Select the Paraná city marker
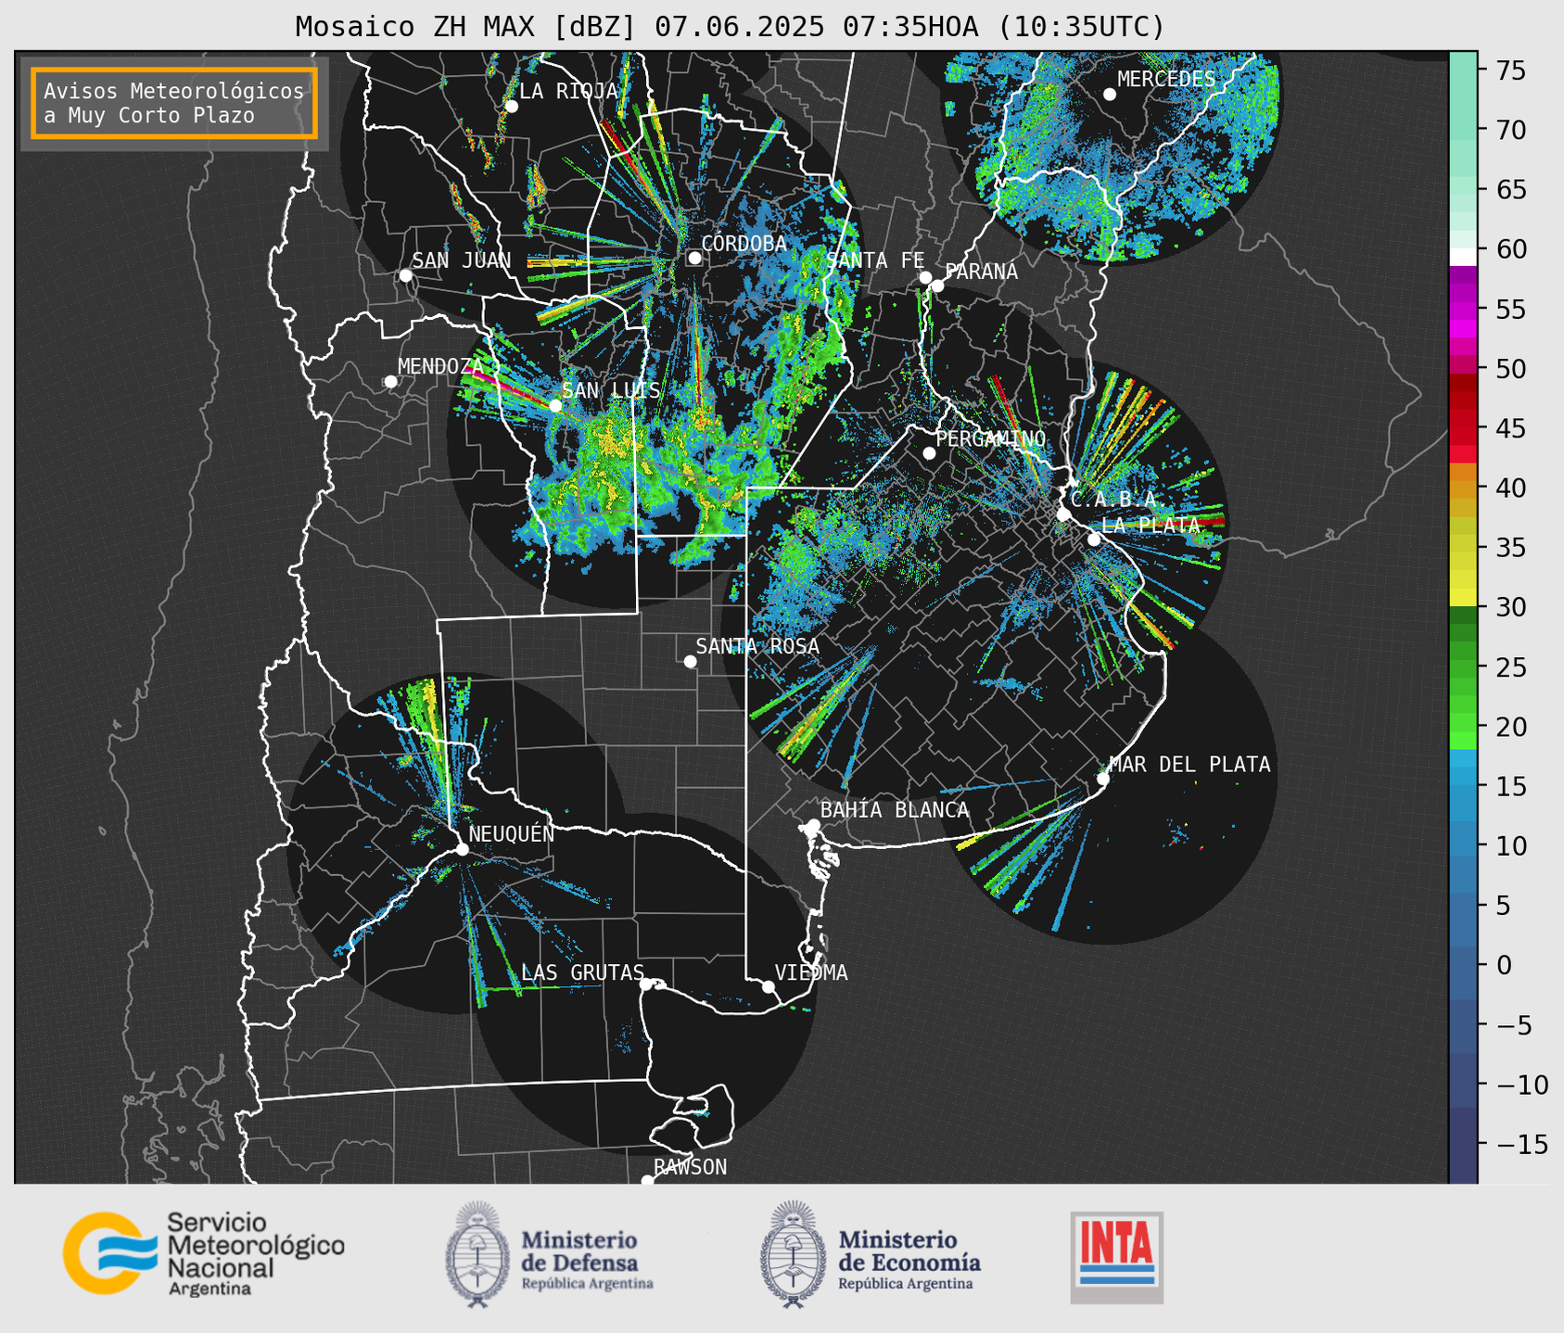 (x=937, y=286)
